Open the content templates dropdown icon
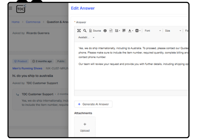The height and width of the screenshot is (140, 197). coord(117,31)
